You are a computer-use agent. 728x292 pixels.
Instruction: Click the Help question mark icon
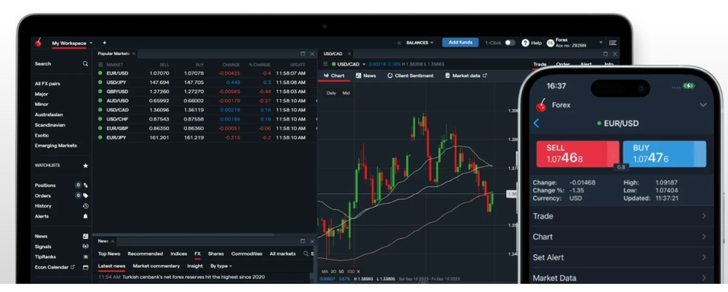(x=525, y=43)
